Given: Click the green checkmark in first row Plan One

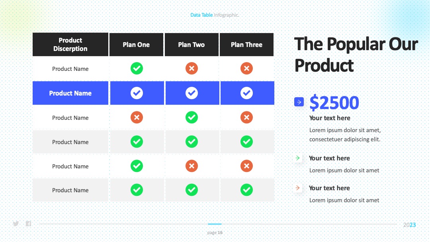Looking at the screenshot, I should click(x=137, y=68).
